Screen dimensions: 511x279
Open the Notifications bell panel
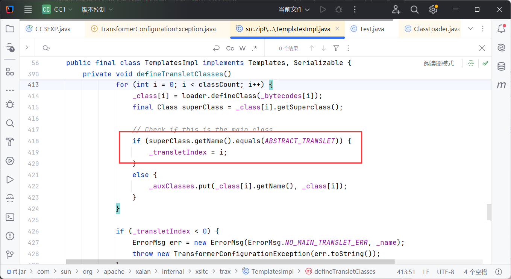pyautogui.click(x=501, y=29)
